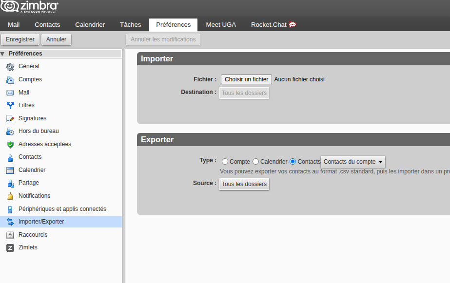Image resolution: width=450 pixels, height=283 pixels.
Task: Click Choisir un fichier to upload
Action: point(246,79)
